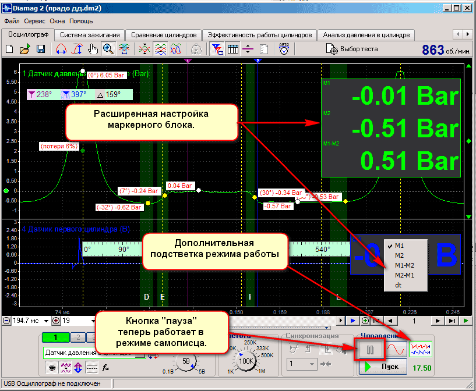Toggle the red sine wave mode button
Screen dimensions: 476x391
coord(396,349)
